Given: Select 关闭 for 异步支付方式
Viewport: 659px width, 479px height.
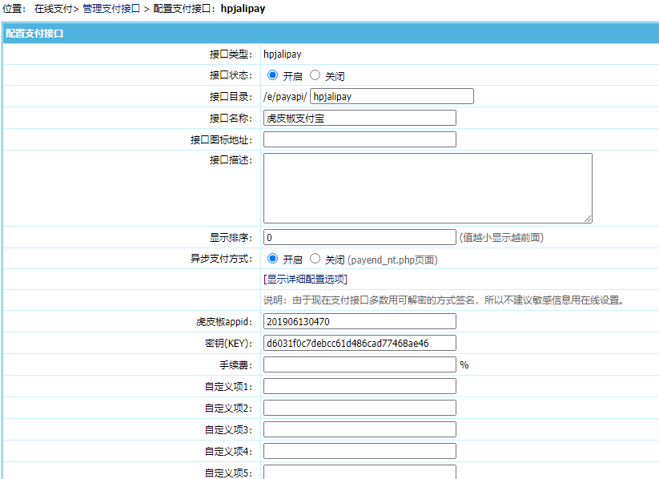Looking at the screenshot, I should coord(315,258).
